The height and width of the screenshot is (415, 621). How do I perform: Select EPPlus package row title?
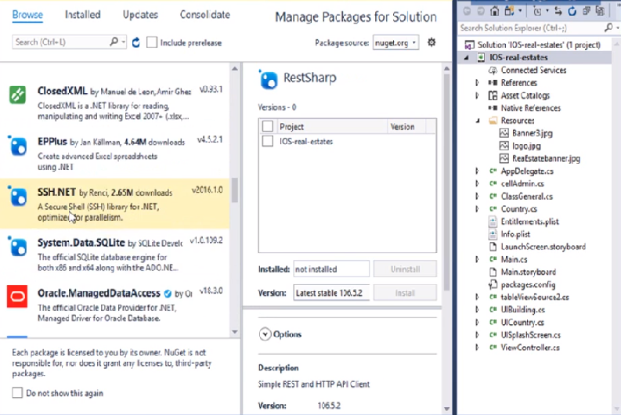click(x=52, y=142)
